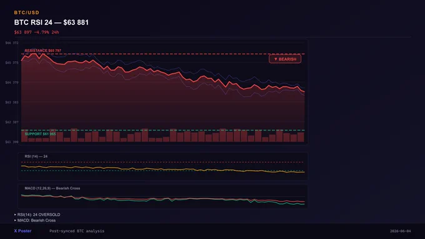Click the 'MACD (12,26,9) — Bearish Cross' panel title

click(x=52, y=188)
